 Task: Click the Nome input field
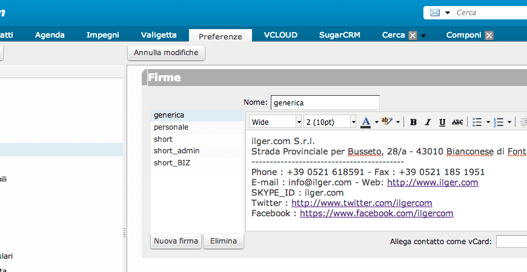[325, 102]
